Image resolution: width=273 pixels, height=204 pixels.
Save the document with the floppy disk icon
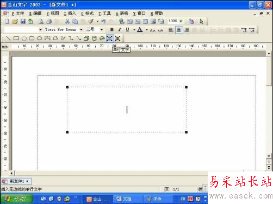23,21
